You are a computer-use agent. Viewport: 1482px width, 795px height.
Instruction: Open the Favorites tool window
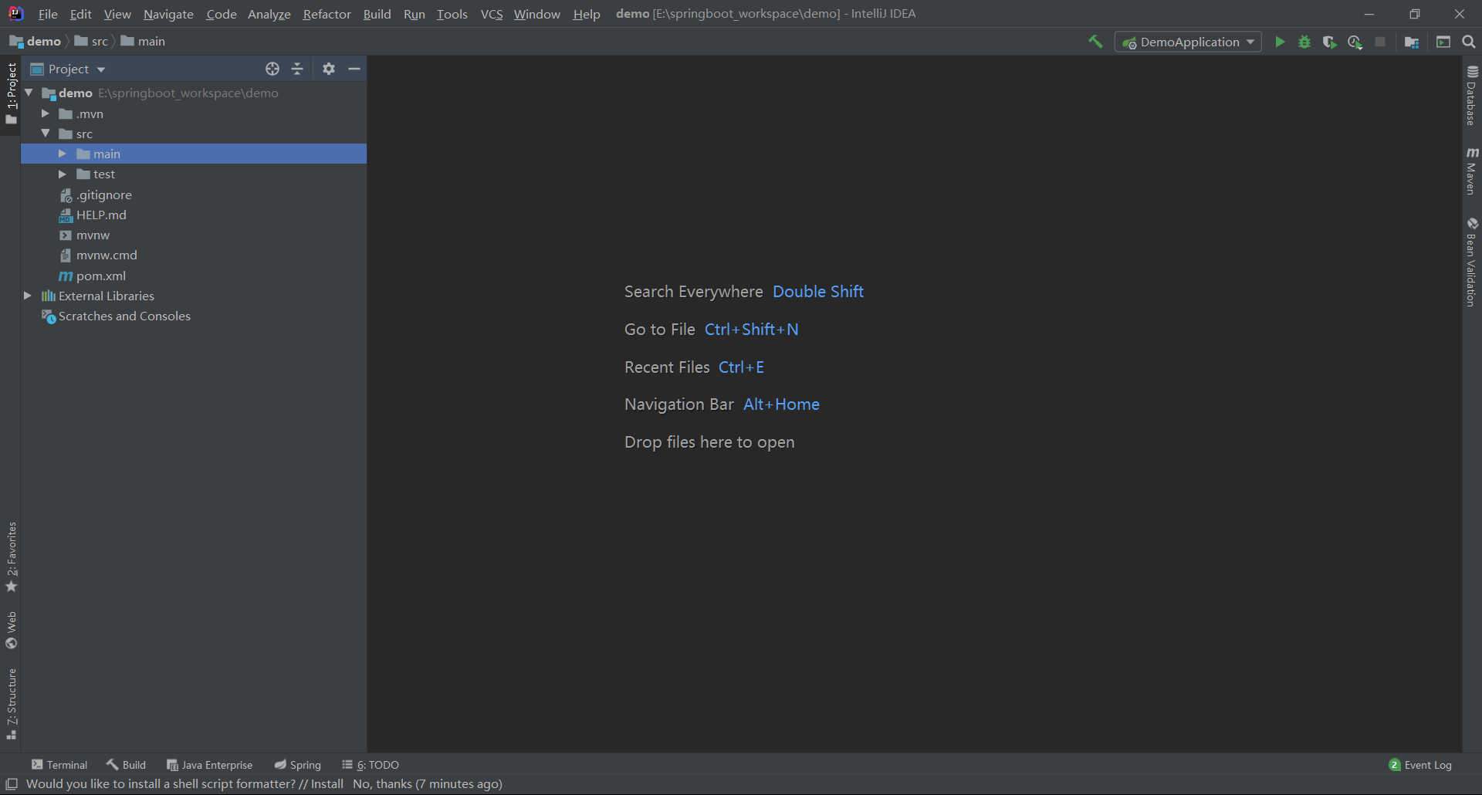(x=11, y=557)
